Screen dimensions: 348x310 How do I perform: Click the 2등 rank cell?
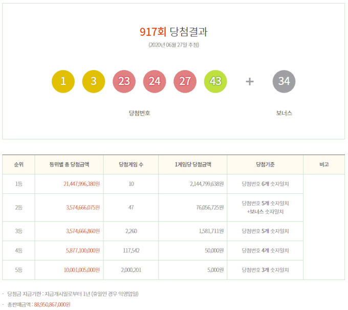click(18, 208)
